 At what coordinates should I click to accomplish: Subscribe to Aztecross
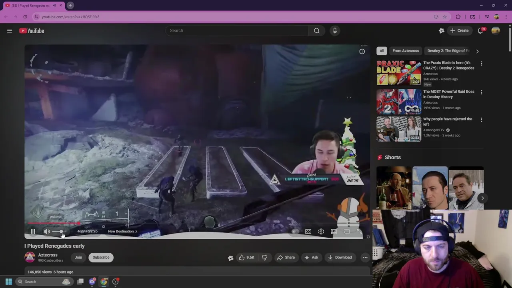pyautogui.click(x=101, y=257)
